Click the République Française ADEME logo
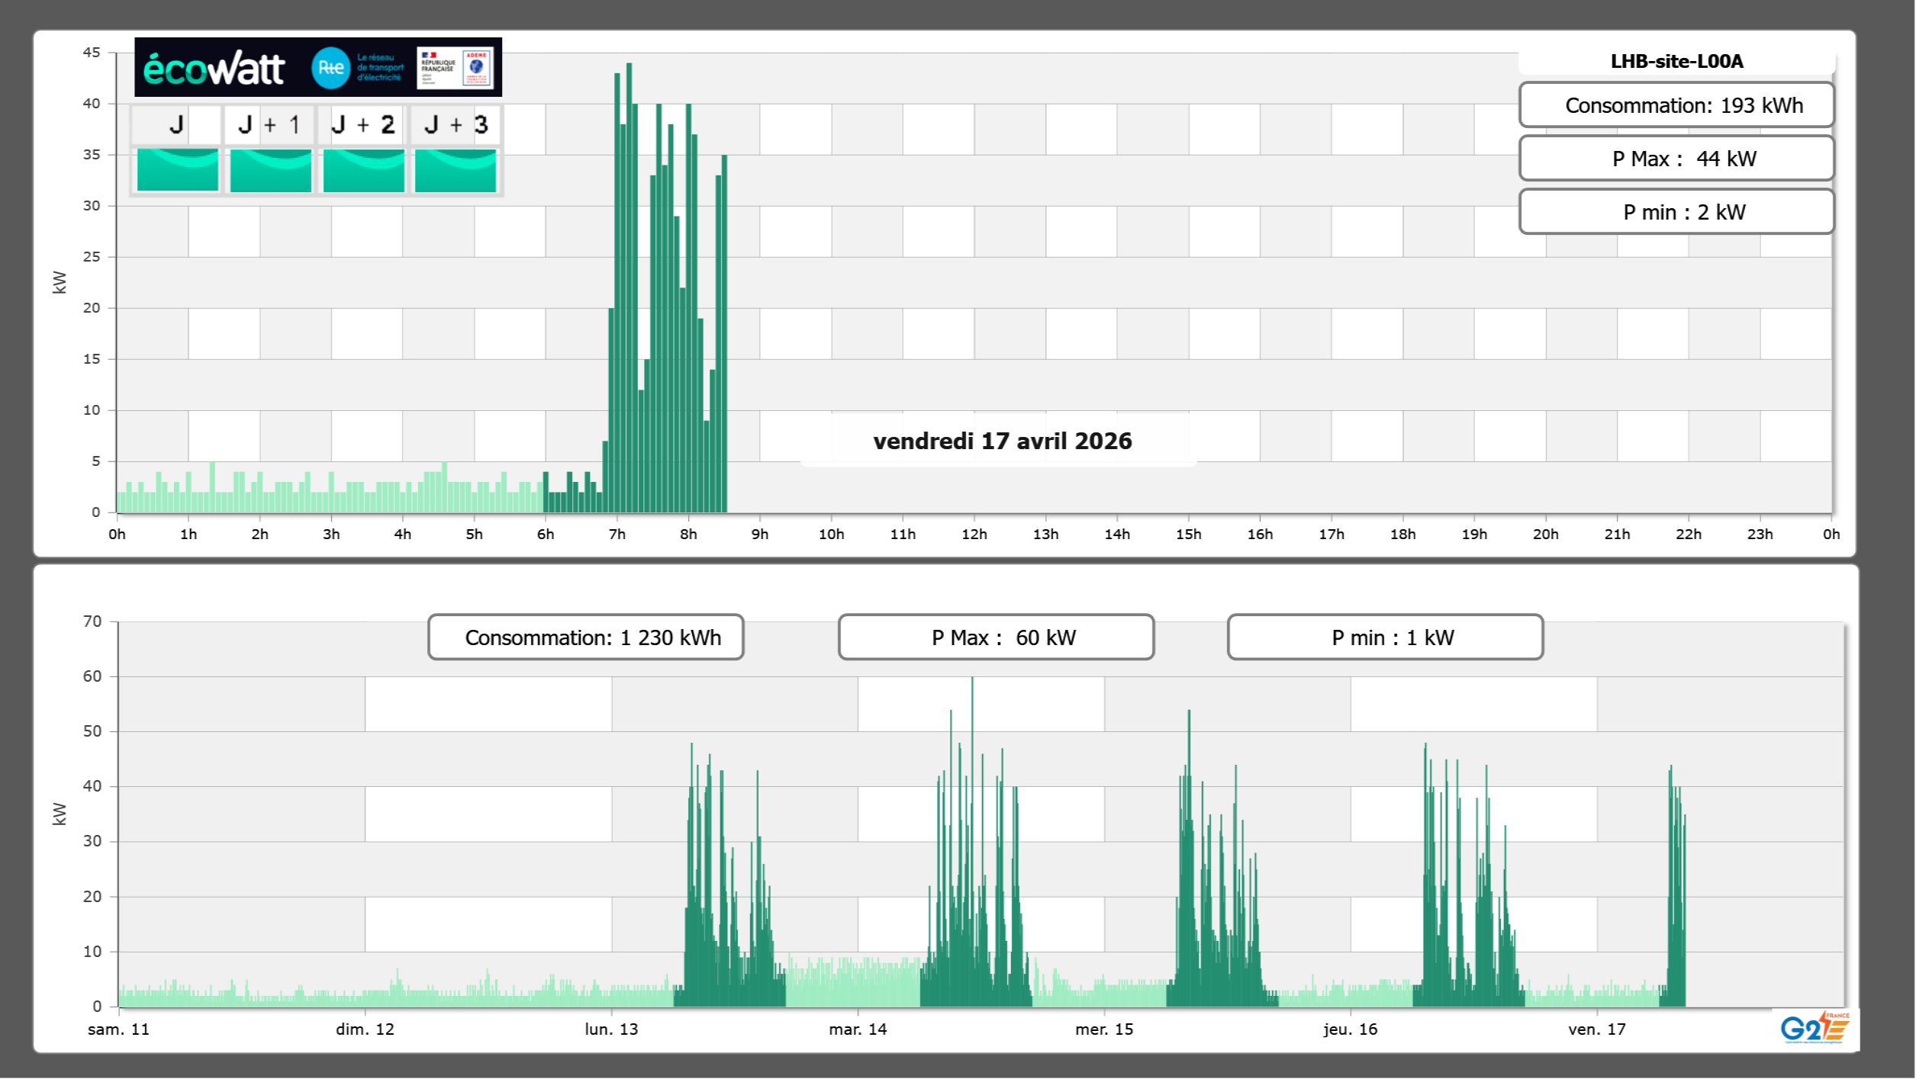 point(455,68)
